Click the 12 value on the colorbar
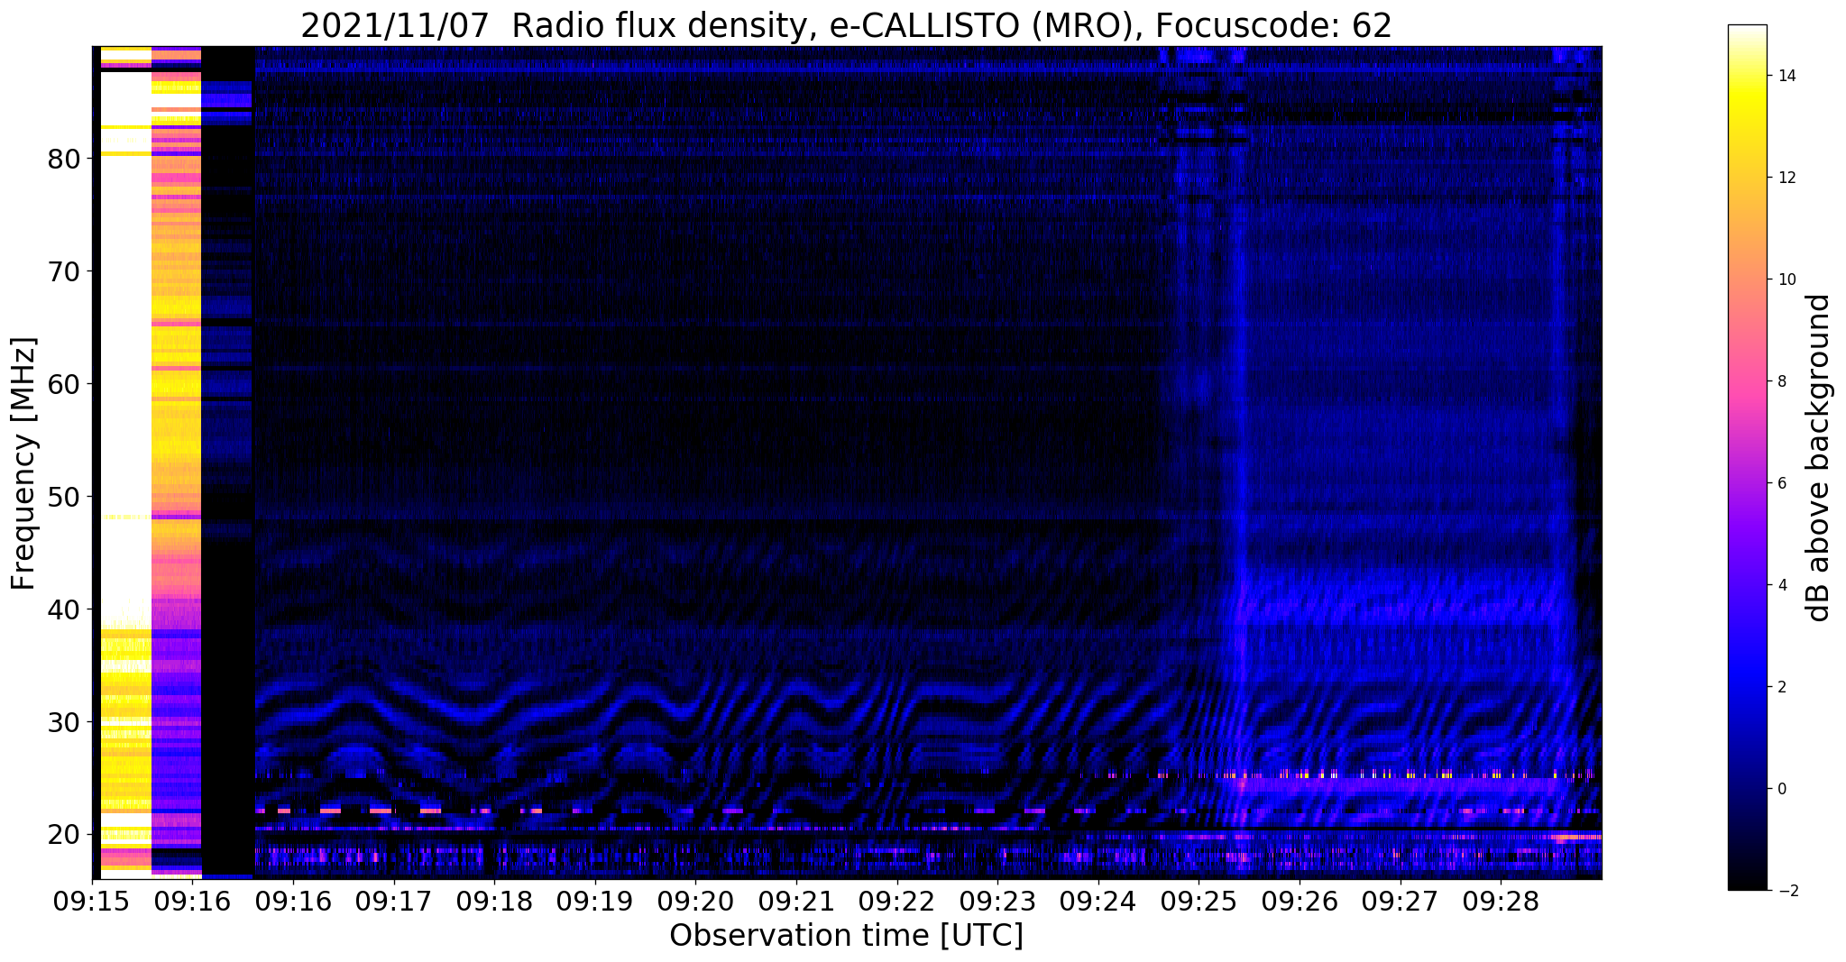Viewport: 1846px width, 962px height. [1786, 179]
